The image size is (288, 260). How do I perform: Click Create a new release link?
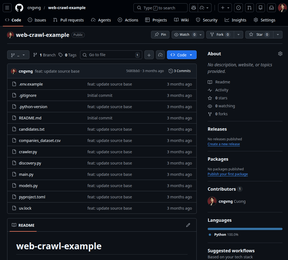coord(224,144)
